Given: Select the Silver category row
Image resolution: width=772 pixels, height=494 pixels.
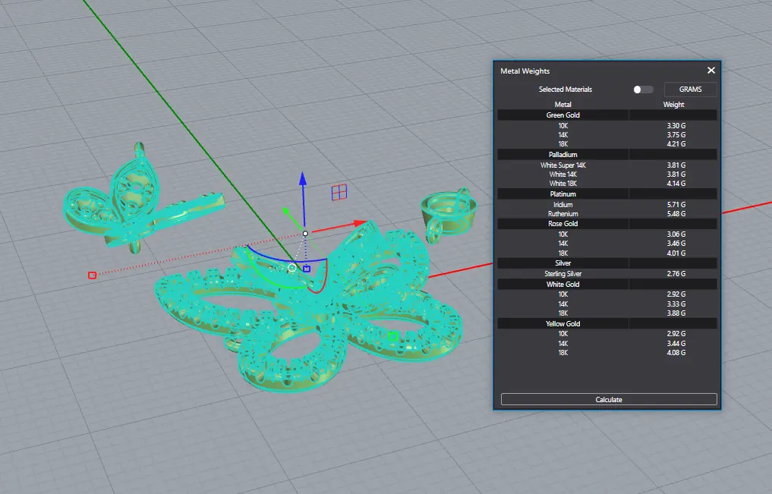Looking at the screenshot, I should tap(607, 263).
